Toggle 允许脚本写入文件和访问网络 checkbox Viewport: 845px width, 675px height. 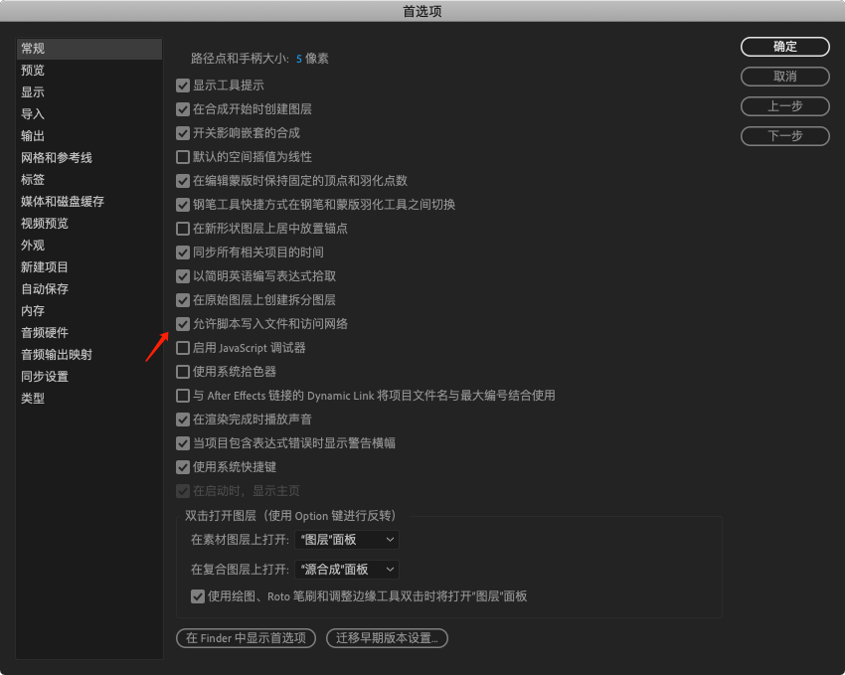coord(183,324)
